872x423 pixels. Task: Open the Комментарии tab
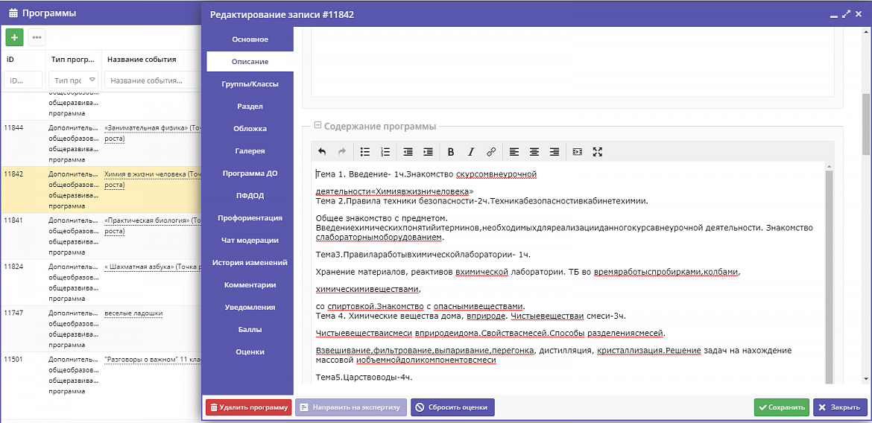(x=250, y=284)
